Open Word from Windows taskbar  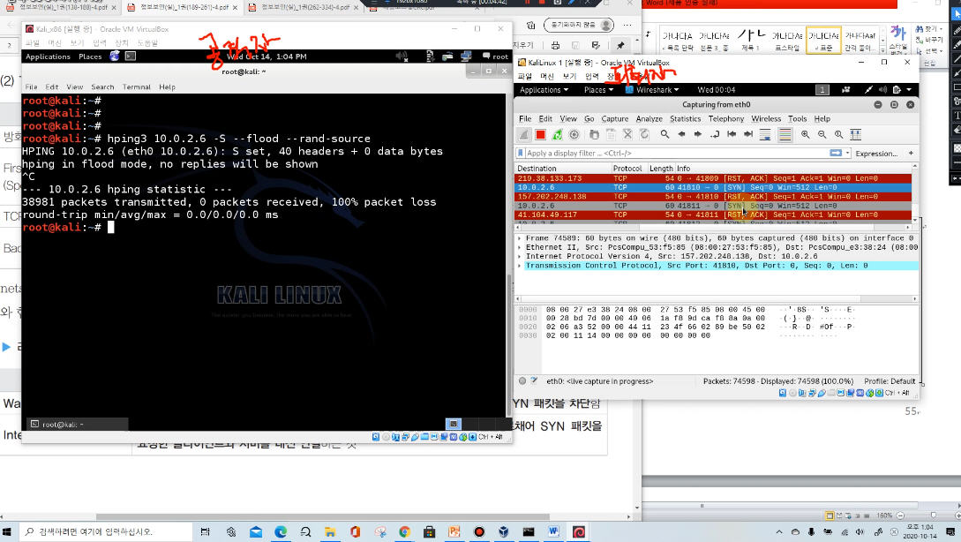pyautogui.click(x=553, y=531)
